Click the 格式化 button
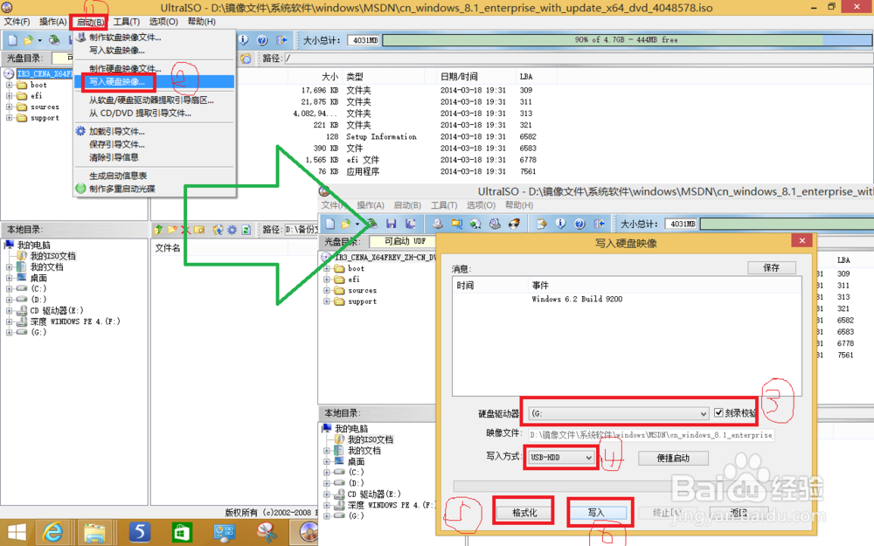This screenshot has width=874, height=546. pos(524,513)
